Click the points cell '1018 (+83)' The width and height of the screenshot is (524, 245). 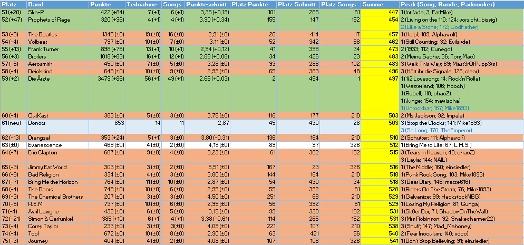click(x=107, y=56)
